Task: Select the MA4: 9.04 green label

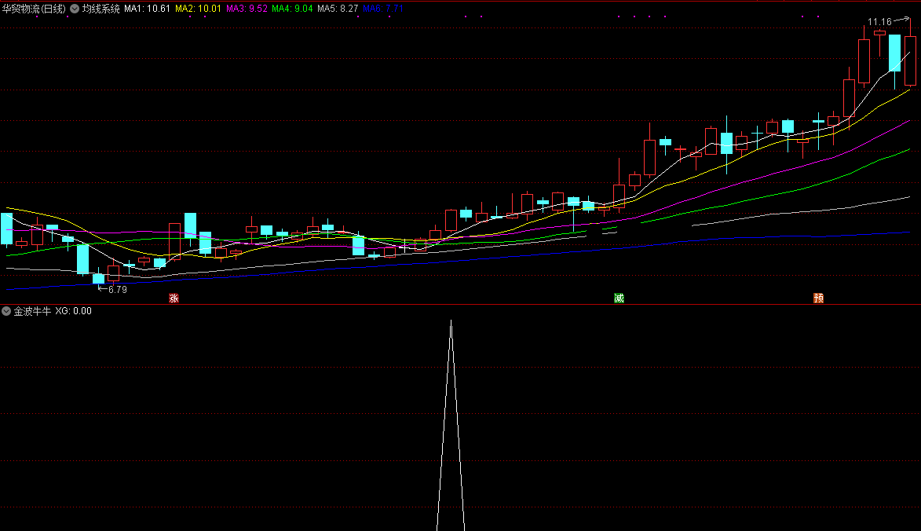Action: pyautogui.click(x=292, y=9)
